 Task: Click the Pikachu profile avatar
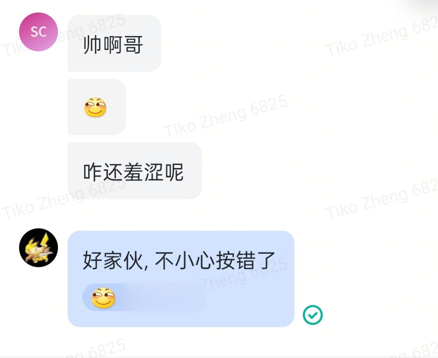(x=38, y=247)
